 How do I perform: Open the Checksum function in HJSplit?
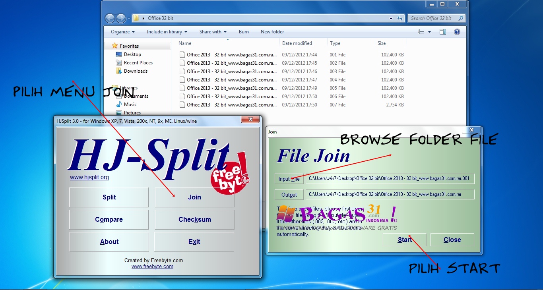point(194,220)
